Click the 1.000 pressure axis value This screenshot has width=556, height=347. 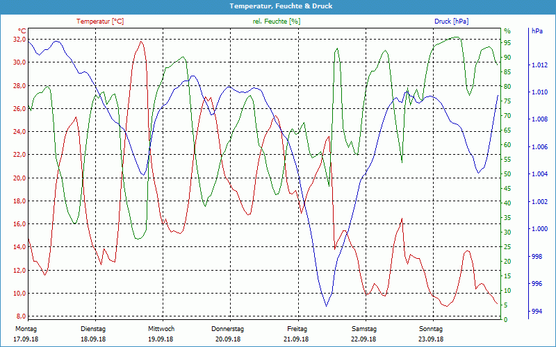tap(539, 229)
